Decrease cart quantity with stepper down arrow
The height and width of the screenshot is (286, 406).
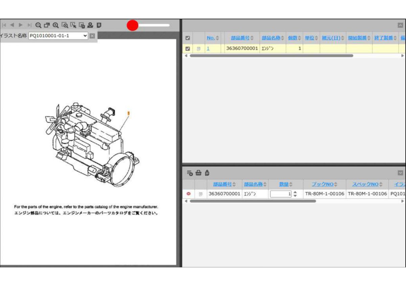tap(295, 196)
